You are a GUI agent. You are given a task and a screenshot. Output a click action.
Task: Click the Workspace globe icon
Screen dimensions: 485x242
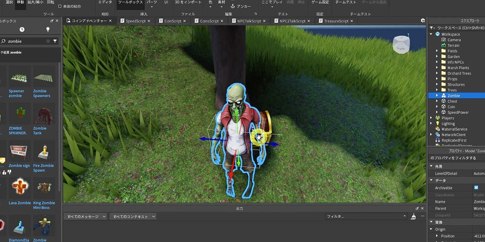tap(437, 34)
